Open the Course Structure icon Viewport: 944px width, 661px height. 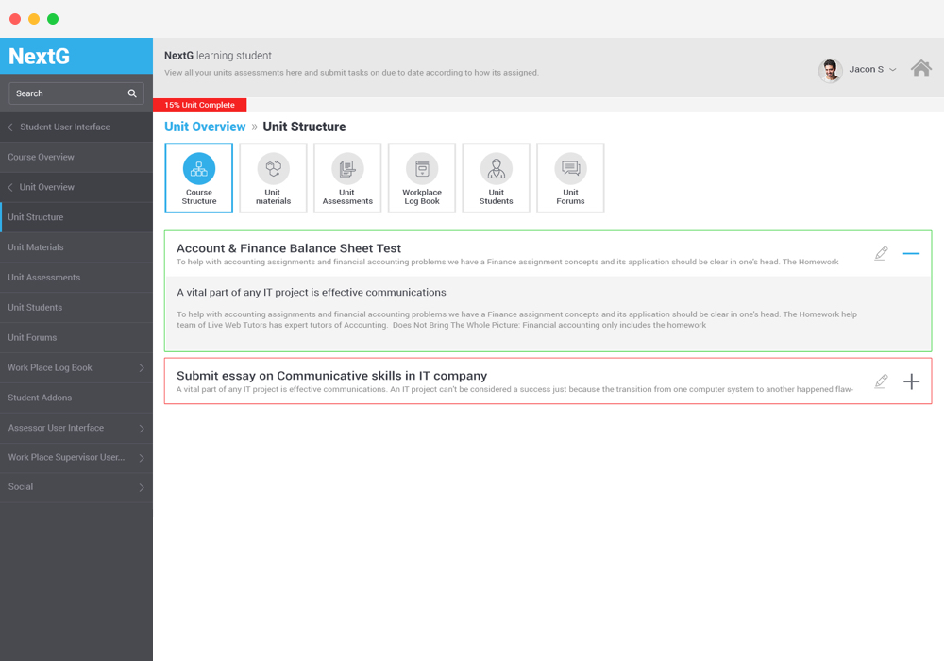tap(198, 178)
